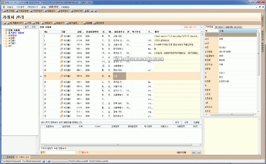
Task: Click first status bar split-button icon
Action: point(43,161)
